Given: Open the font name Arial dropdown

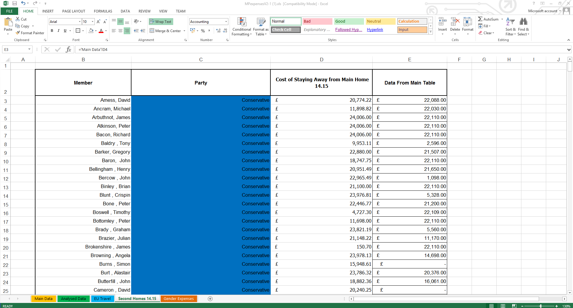Looking at the screenshot, I should click(x=80, y=22).
